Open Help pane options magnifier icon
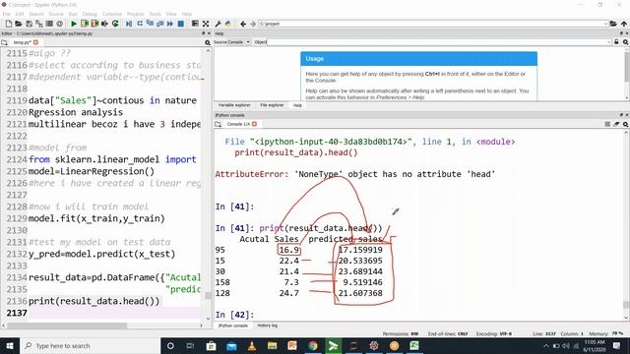 (x=626, y=41)
